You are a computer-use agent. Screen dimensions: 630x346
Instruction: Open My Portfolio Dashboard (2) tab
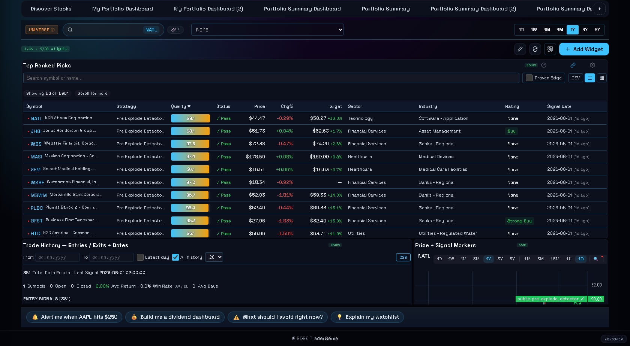[208, 9]
